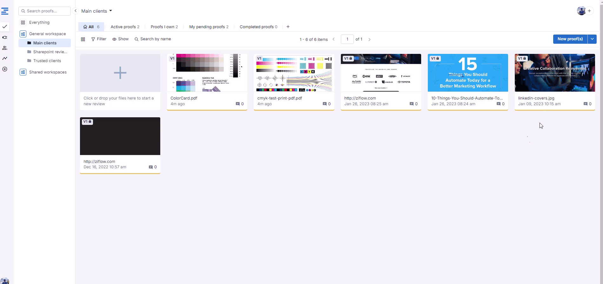Open the linkedin-covers.jpg thumbnail
The width and height of the screenshot is (603, 284).
pyautogui.click(x=554, y=73)
